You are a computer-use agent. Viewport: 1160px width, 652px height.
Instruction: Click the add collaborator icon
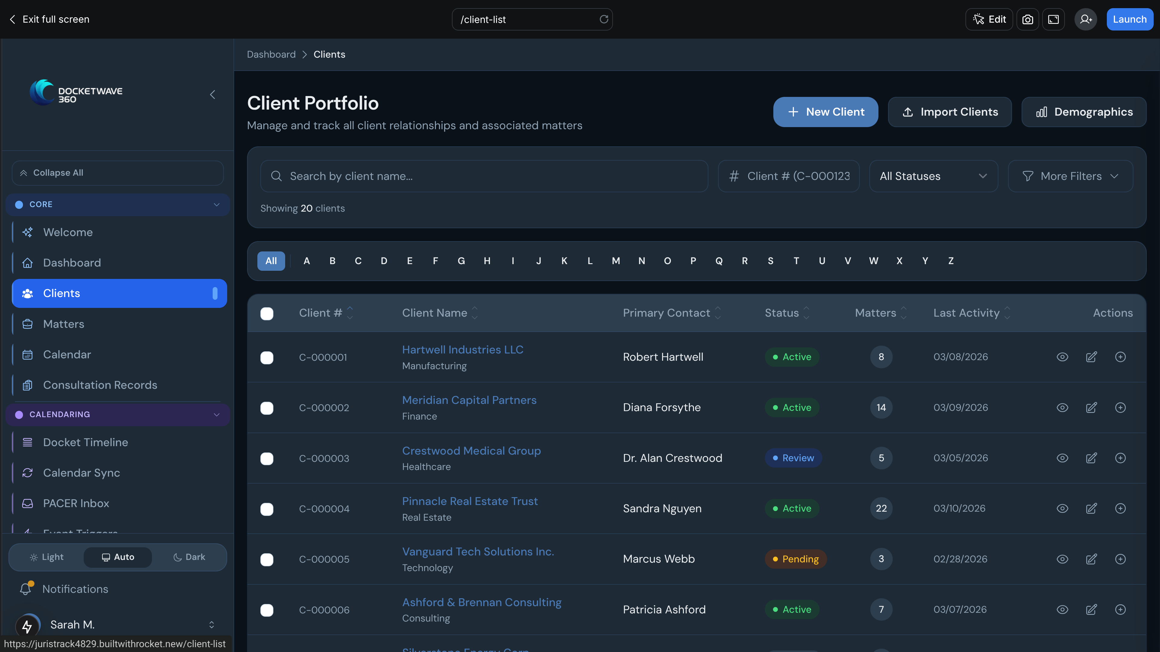click(x=1086, y=19)
